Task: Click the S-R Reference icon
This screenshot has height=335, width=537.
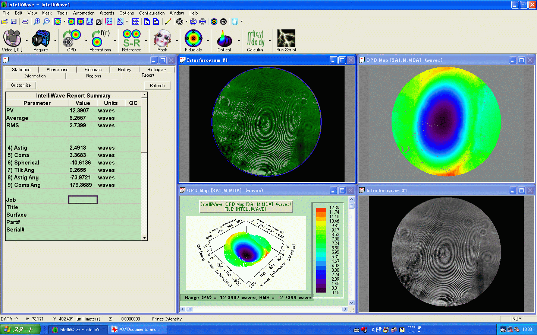Action: point(132,38)
